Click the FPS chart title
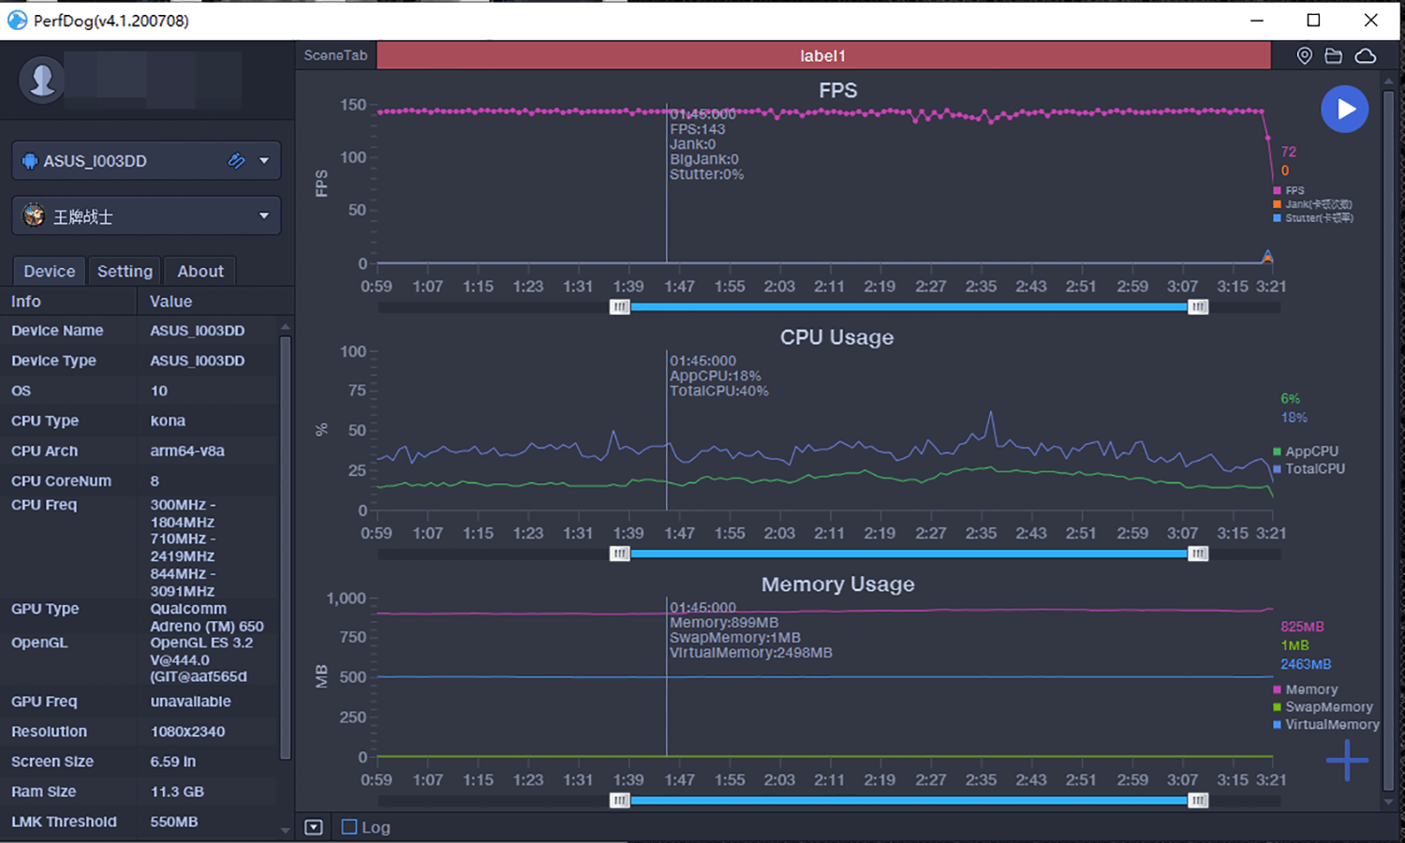 coord(837,90)
